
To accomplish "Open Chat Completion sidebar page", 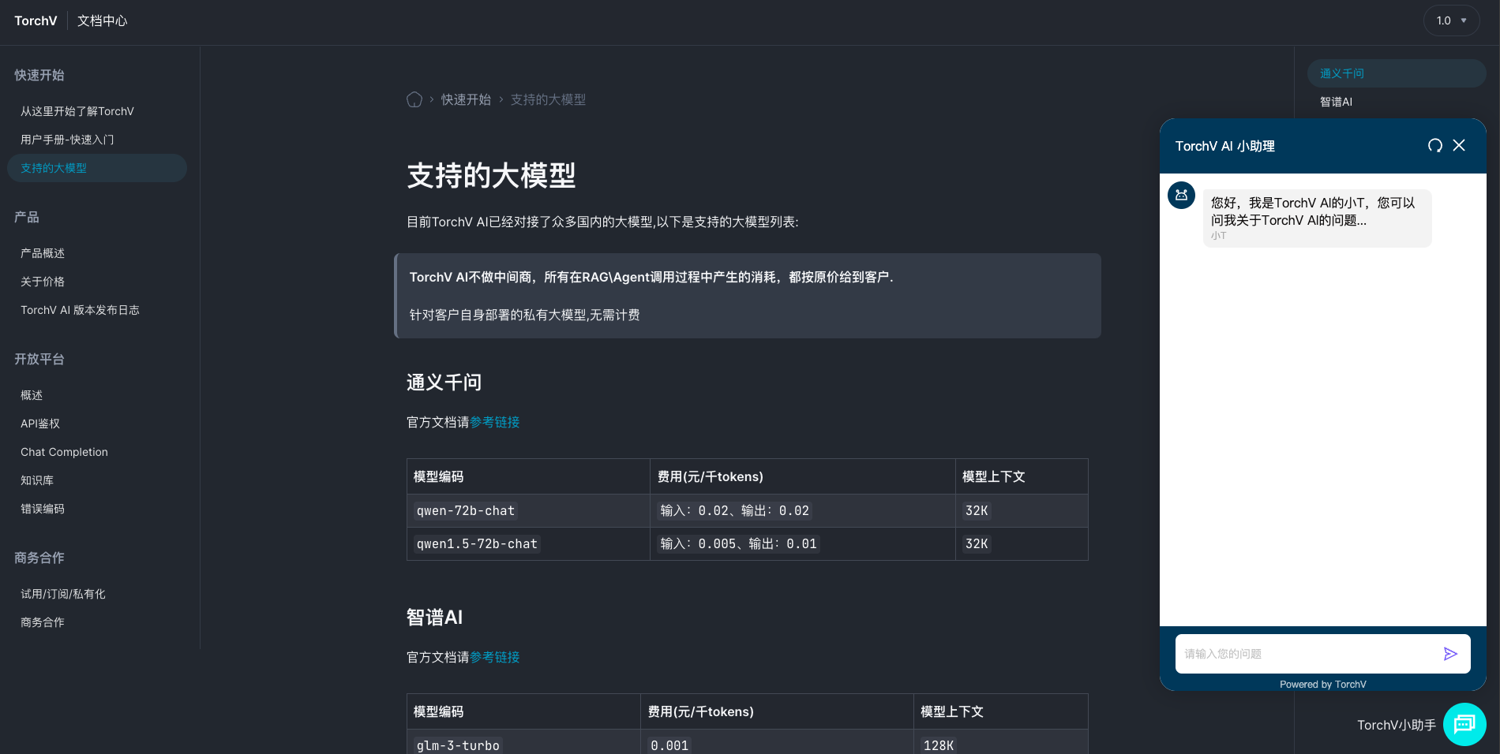I will (64, 452).
